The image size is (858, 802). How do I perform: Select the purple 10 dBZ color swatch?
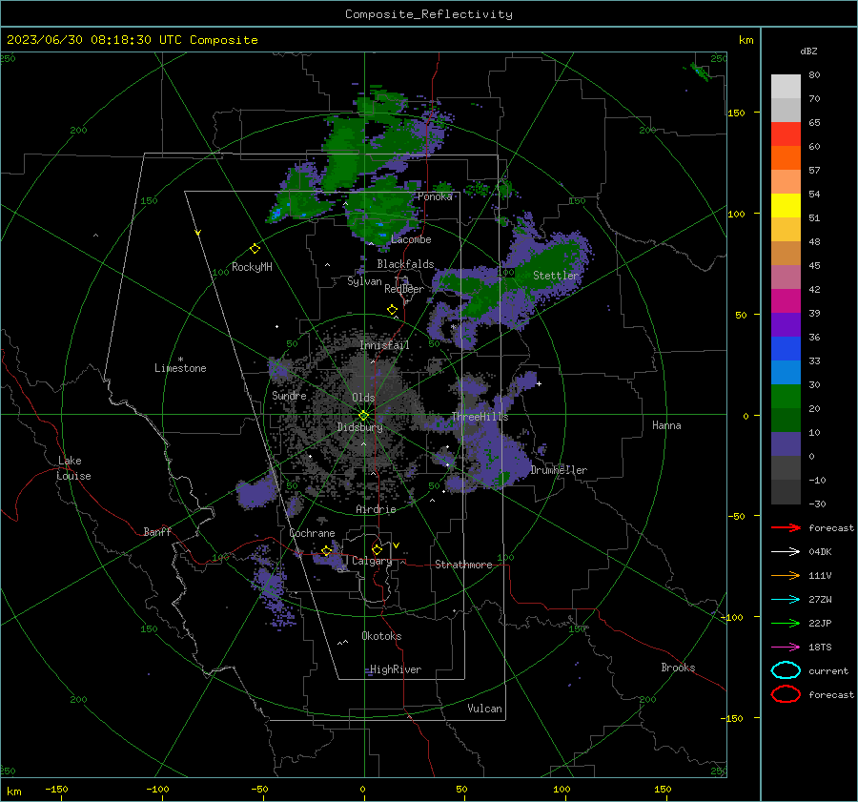point(786,443)
